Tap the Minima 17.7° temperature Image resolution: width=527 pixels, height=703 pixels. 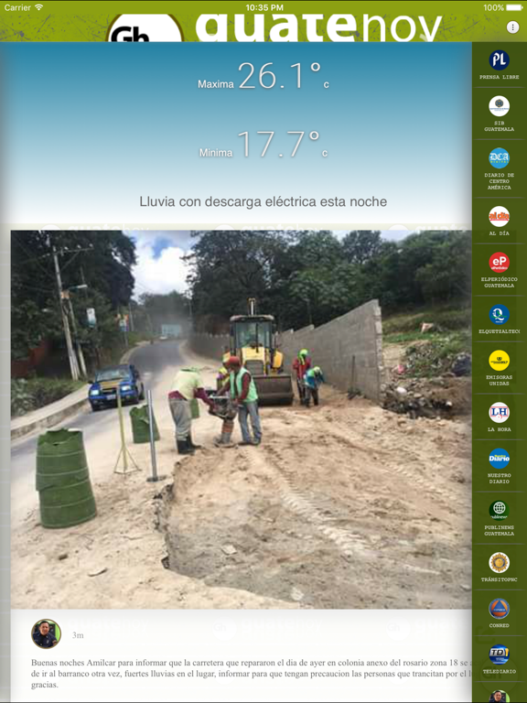tap(263, 145)
